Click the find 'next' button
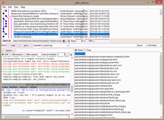 click(13, 46)
